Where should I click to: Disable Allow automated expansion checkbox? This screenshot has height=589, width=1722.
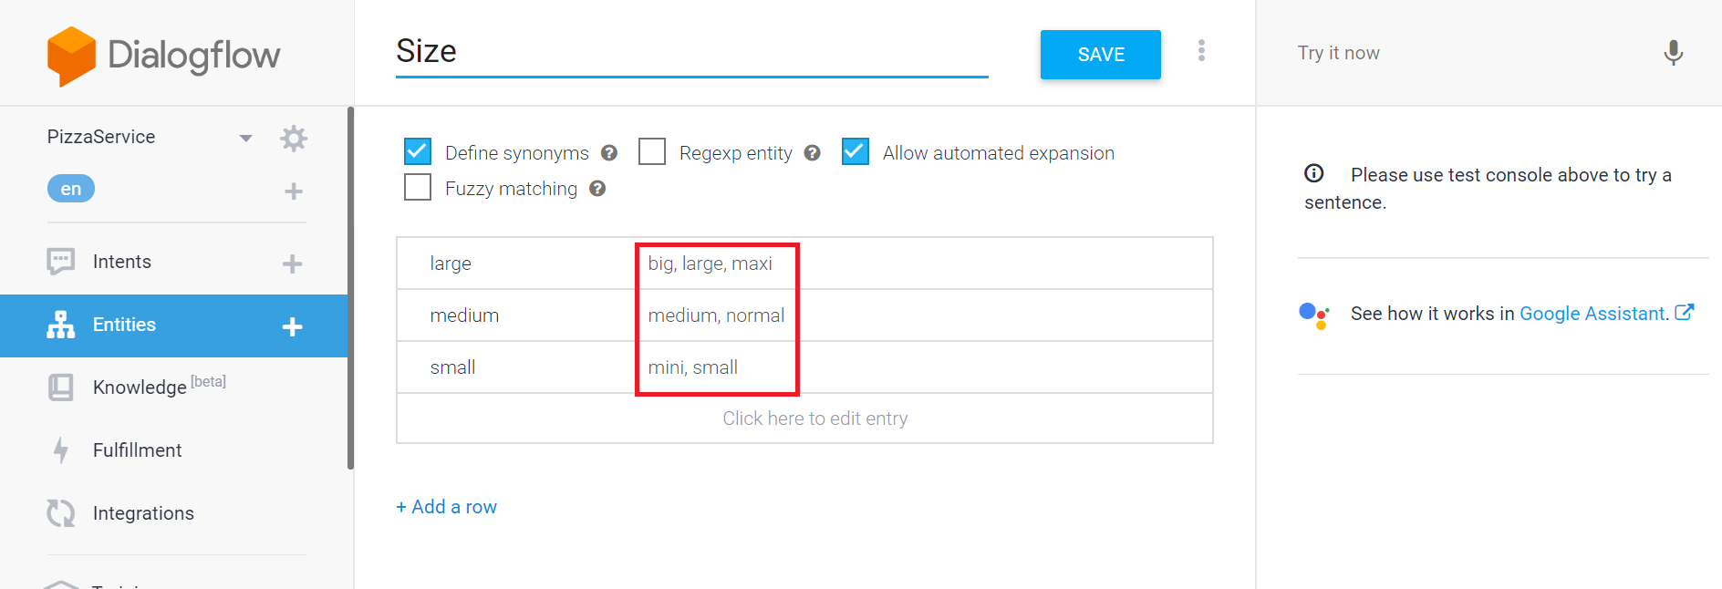(x=856, y=151)
